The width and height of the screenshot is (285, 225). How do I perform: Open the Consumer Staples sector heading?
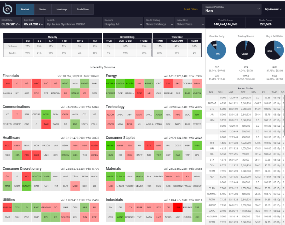(121, 138)
